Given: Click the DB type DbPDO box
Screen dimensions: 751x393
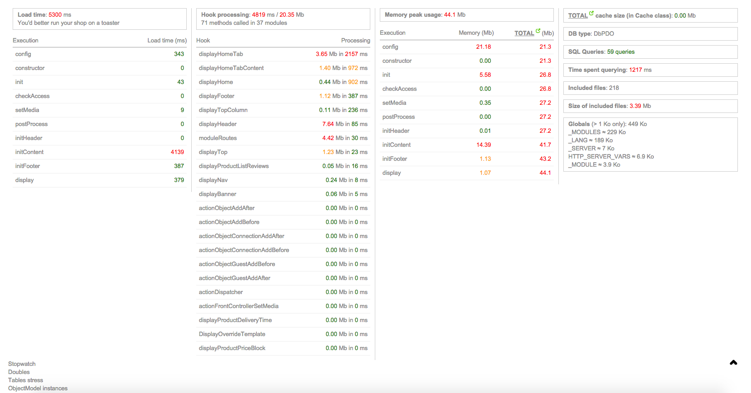Looking at the screenshot, I should pyautogui.click(x=651, y=34).
